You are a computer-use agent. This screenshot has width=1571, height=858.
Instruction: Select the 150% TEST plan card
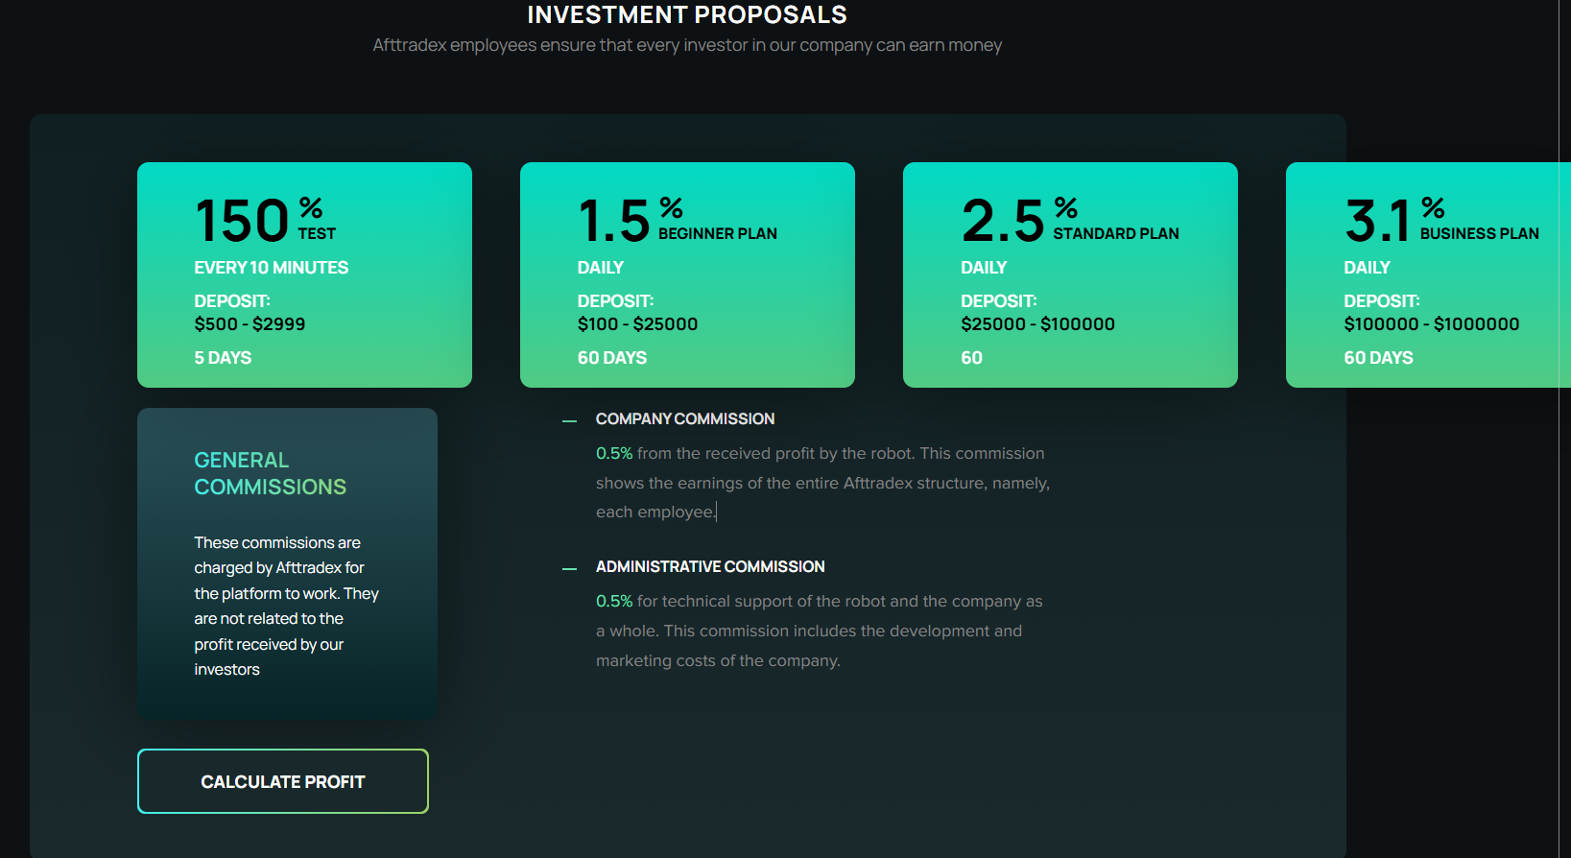(304, 274)
